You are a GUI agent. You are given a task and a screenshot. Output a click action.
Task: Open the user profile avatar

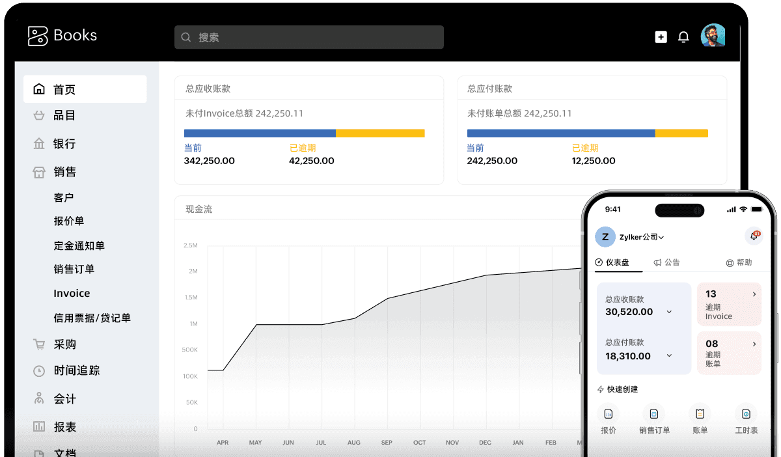click(x=713, y=36)
